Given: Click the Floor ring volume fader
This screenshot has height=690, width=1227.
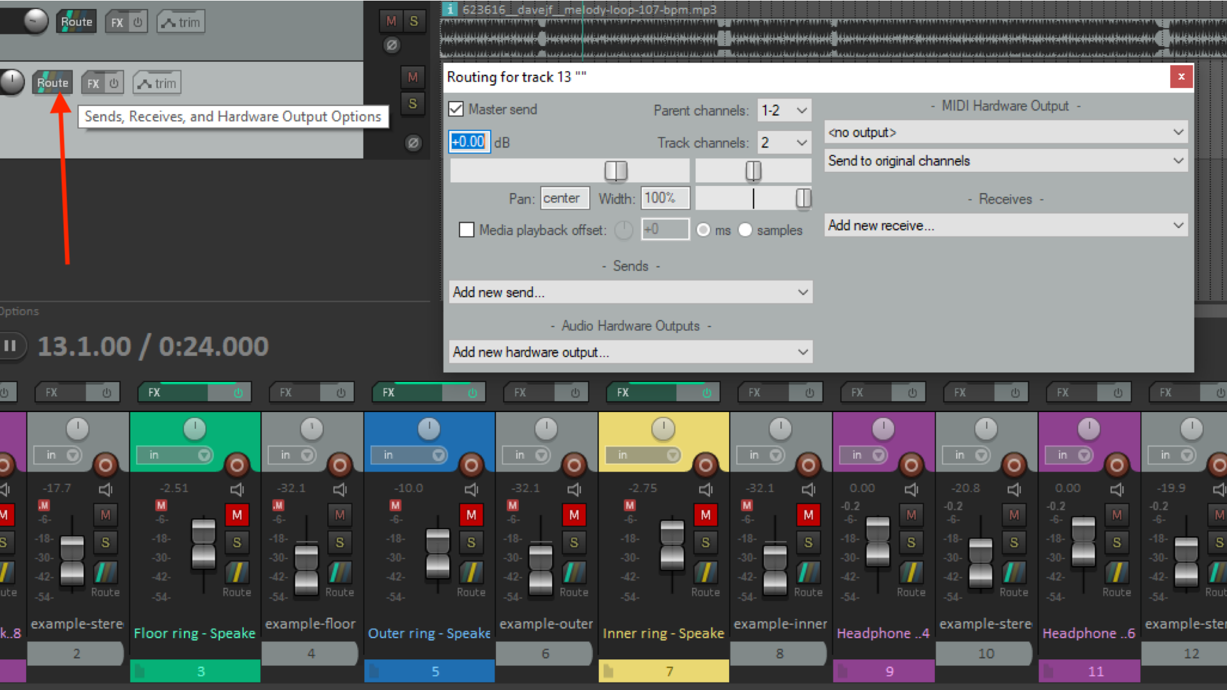Looking at the screenshot, I should point(204,543).
